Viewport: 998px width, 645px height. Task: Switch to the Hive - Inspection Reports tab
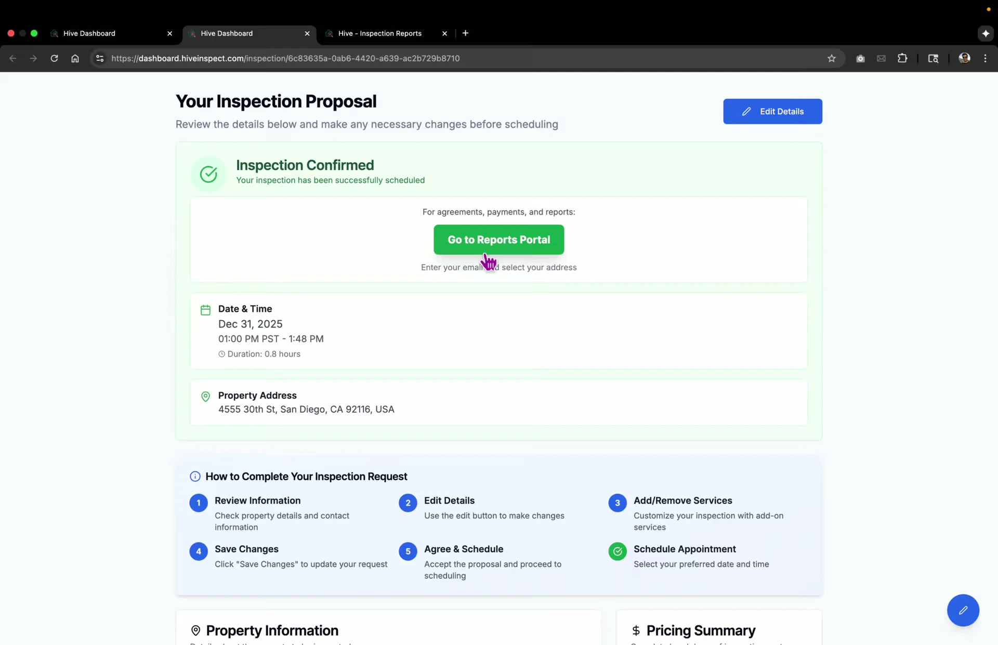[x=379, y=33]
